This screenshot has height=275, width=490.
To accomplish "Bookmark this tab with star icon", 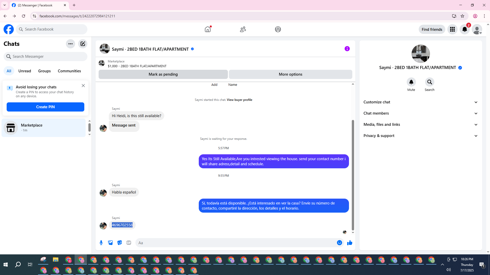I will (x=462, y=16).
